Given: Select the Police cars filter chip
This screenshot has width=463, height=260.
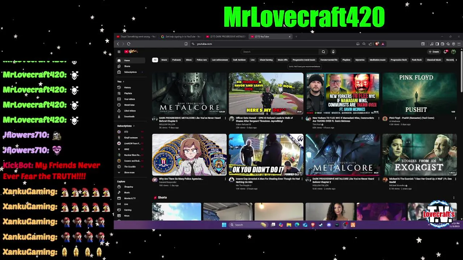Looking at the screenshot, I should (x=202, y=60).
